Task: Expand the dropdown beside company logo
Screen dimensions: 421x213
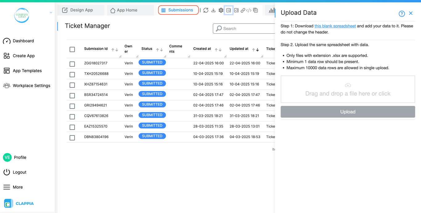Action: 51,13
